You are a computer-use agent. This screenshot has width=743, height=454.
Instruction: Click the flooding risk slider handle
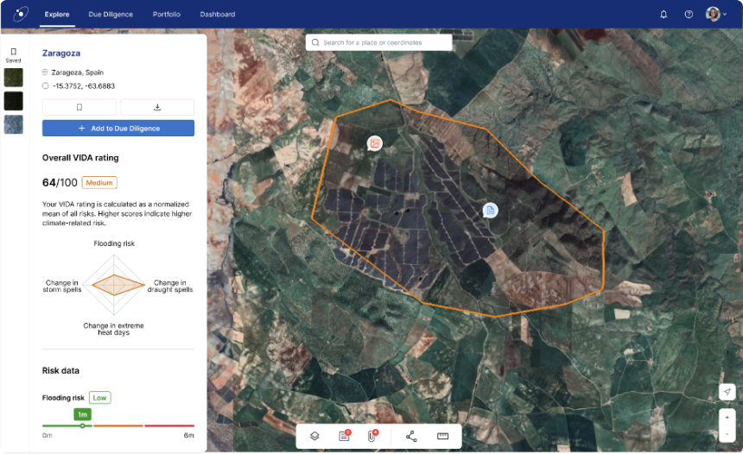coord(82,426)
